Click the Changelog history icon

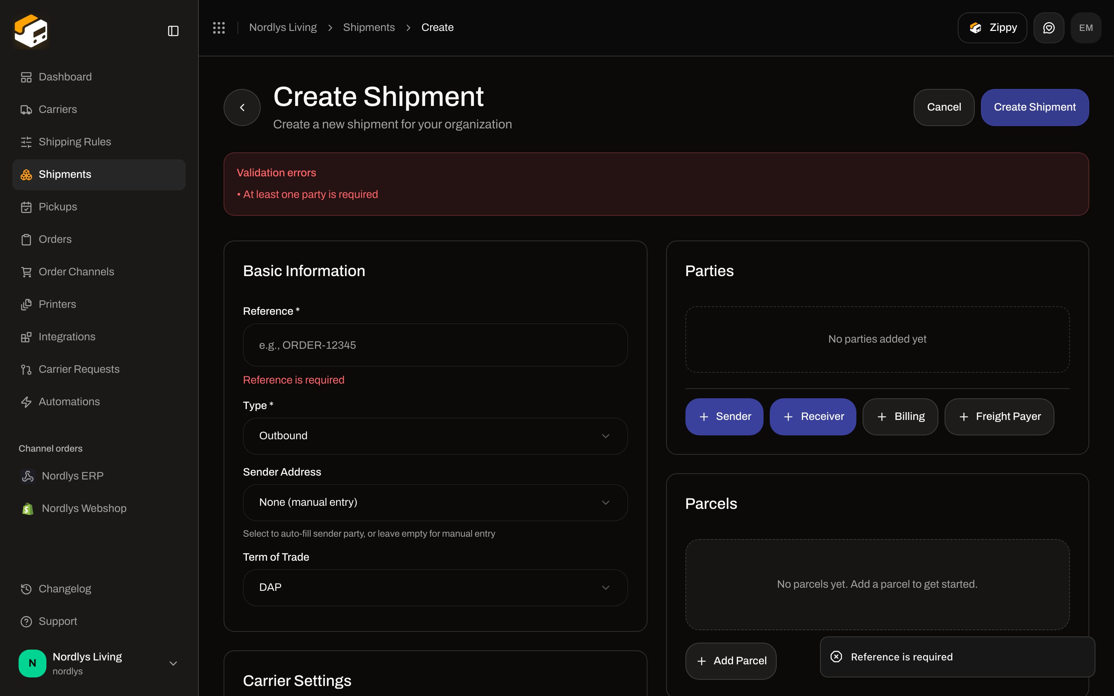pos(26,589)
